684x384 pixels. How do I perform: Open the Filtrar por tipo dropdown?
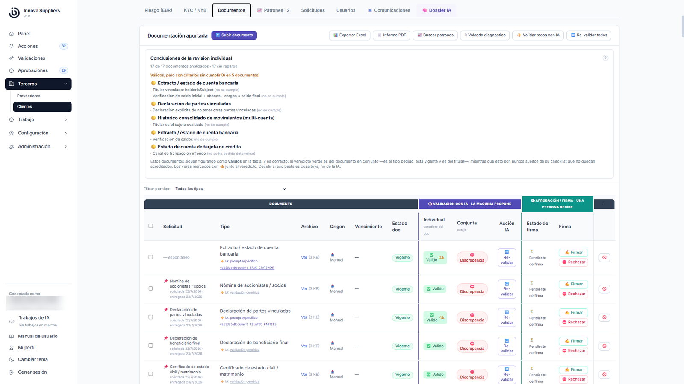click(231, 189)
